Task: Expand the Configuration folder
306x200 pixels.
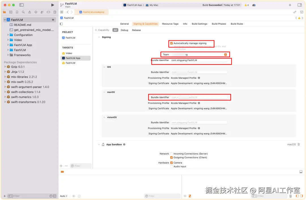Action: coord(8,35)
